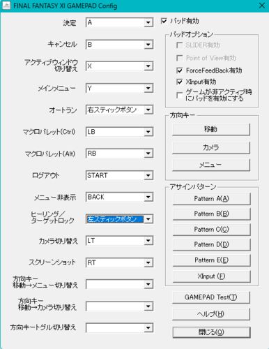The width and height of the screenshot is (269, 349).
Task: Select the XInput (F) assign pattern
Action: [x=211, y=276]
